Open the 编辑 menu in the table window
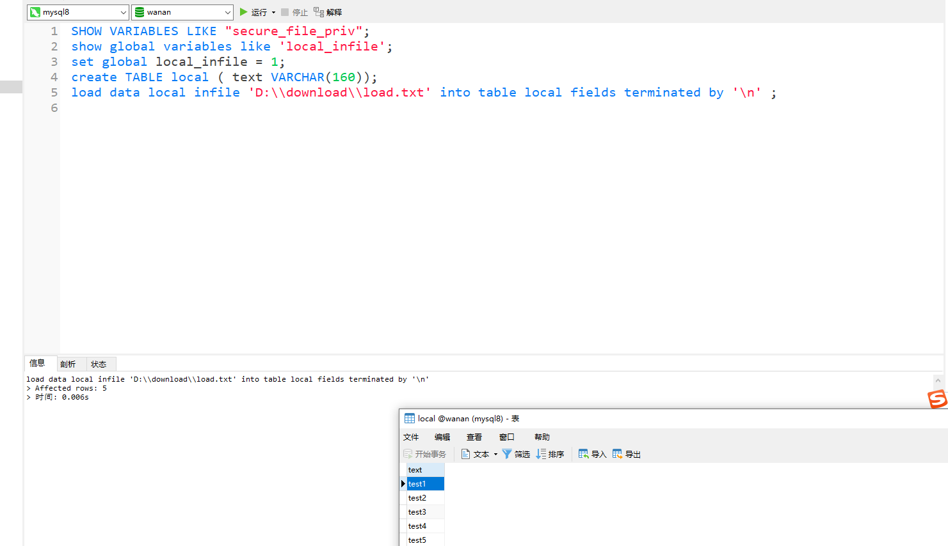This screenshot has height=546, width=948. point(442,437)
